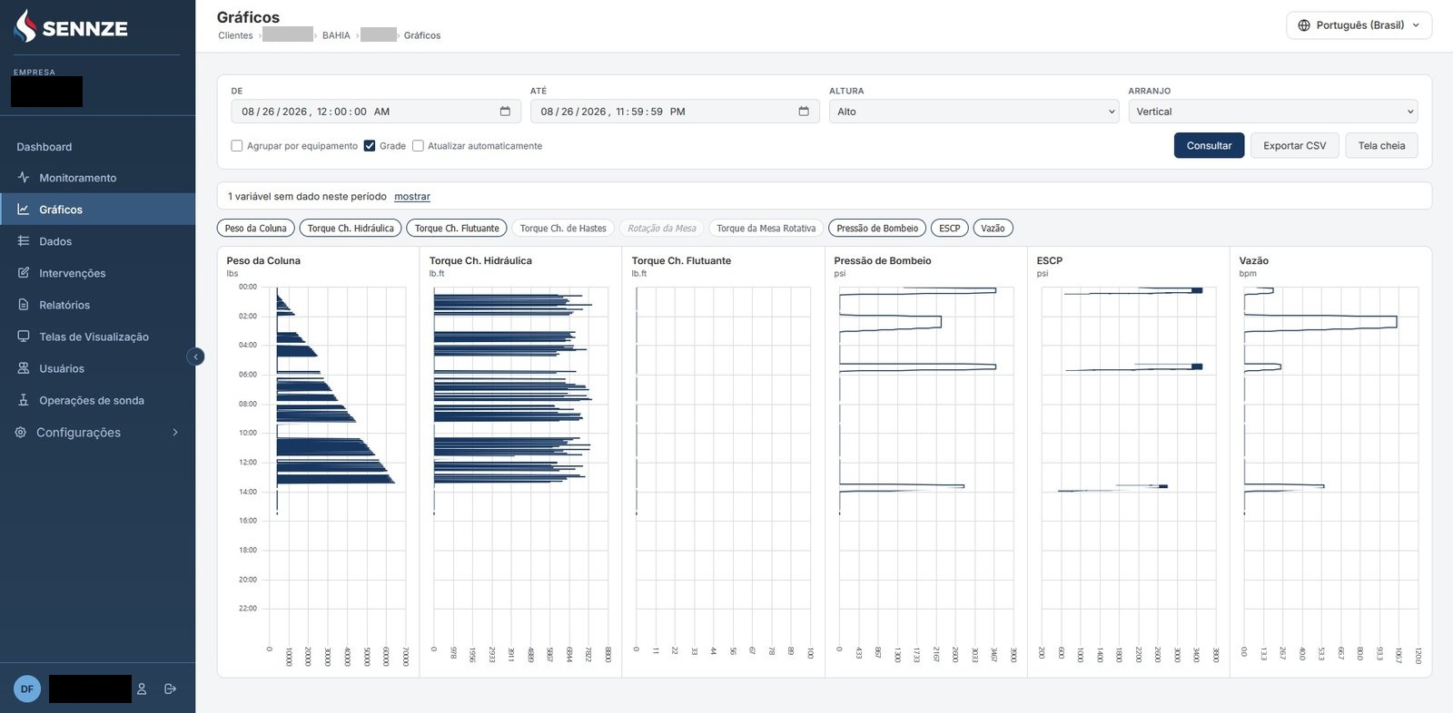
Task: Click the Sennze flame logo
Action: click(x=25, y=26)
